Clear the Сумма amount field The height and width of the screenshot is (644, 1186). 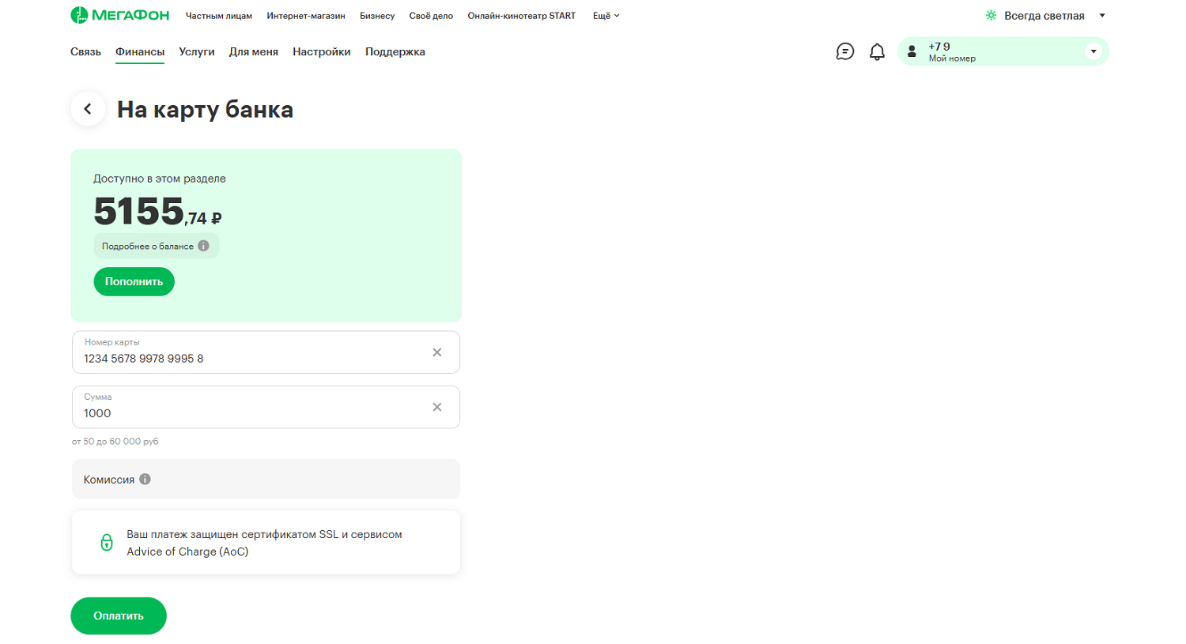436,407
